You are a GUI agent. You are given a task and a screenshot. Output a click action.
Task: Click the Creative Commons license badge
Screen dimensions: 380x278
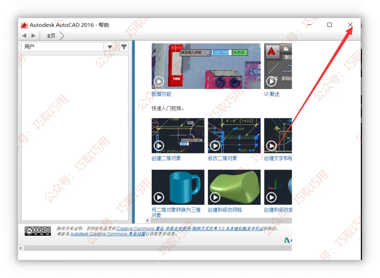(38, 231)
